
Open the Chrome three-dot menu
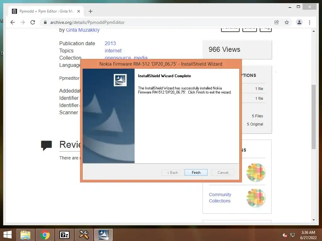[309, 22]
